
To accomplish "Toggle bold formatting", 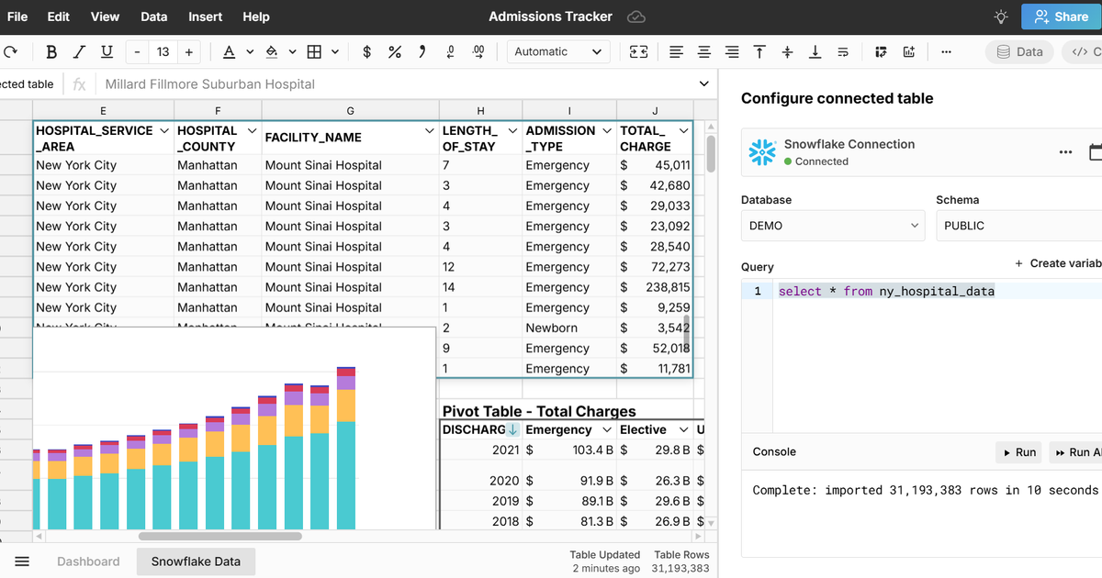I will click(x=51, y=52).
